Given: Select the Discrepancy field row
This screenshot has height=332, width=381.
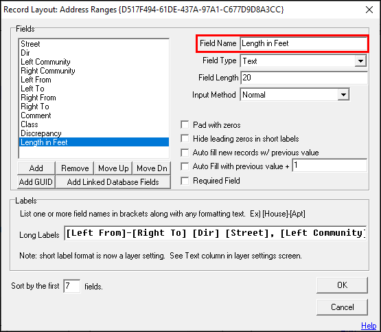Looking at the screenshot, I should 94,133.
